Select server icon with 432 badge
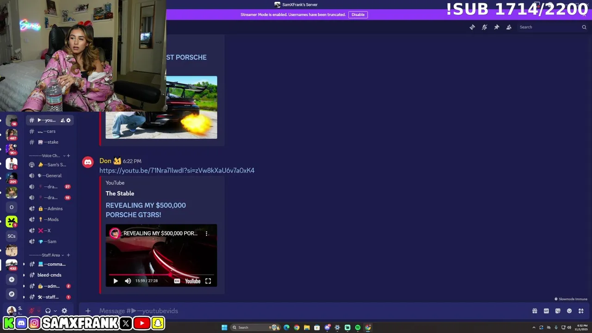 (x=12, y=265)
